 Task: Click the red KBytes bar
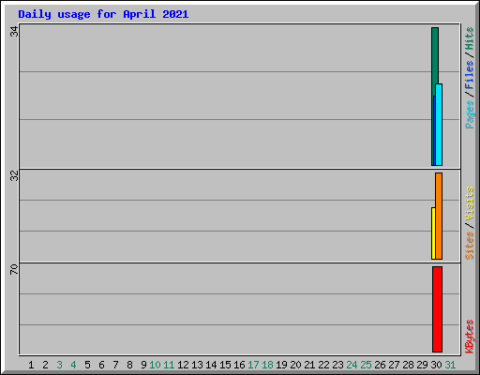coord(437,309)
